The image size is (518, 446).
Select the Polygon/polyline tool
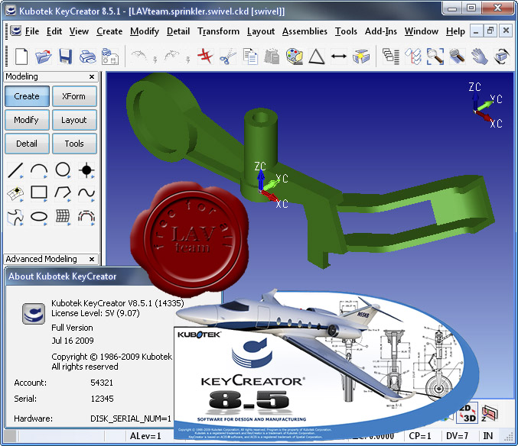pos(63,193)
